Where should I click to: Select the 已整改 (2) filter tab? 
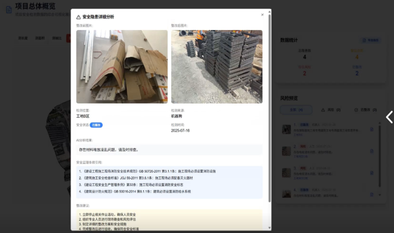[x=365, y=110]
